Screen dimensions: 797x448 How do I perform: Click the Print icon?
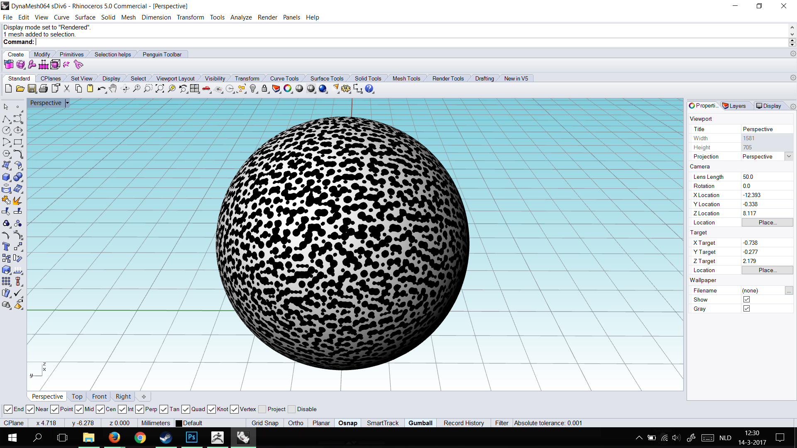43,88
